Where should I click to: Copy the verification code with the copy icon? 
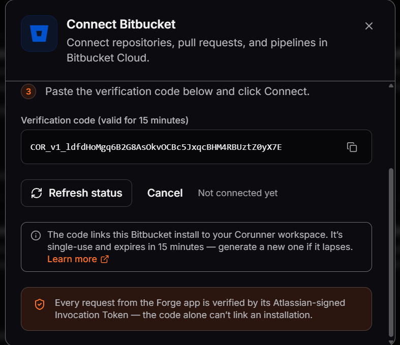(x=352, y=147)
